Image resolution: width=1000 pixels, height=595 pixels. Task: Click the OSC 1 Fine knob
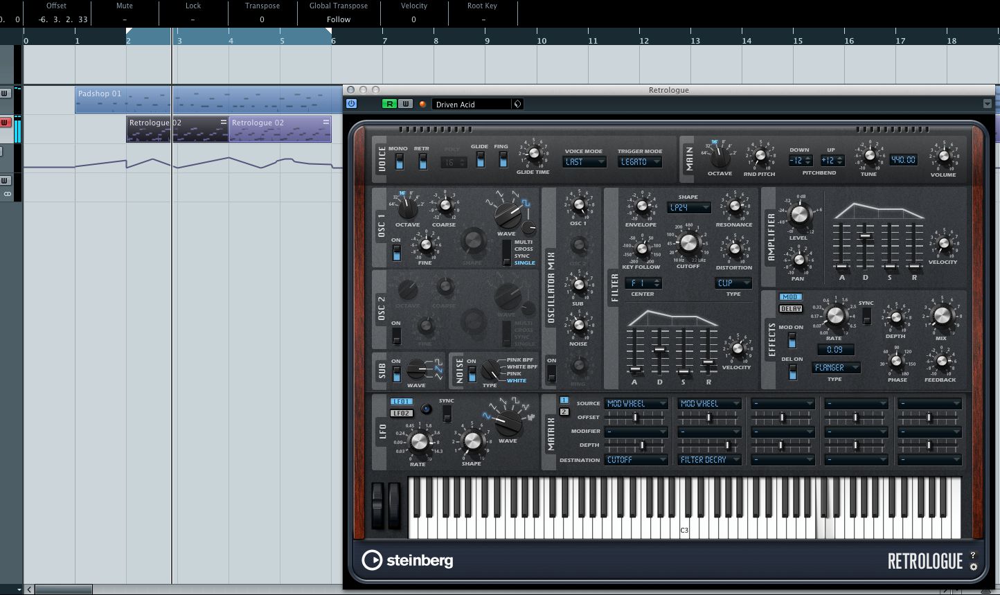[x=425, y=245]
